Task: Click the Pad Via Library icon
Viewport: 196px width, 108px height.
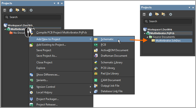Action: click(x=96, y=73)
